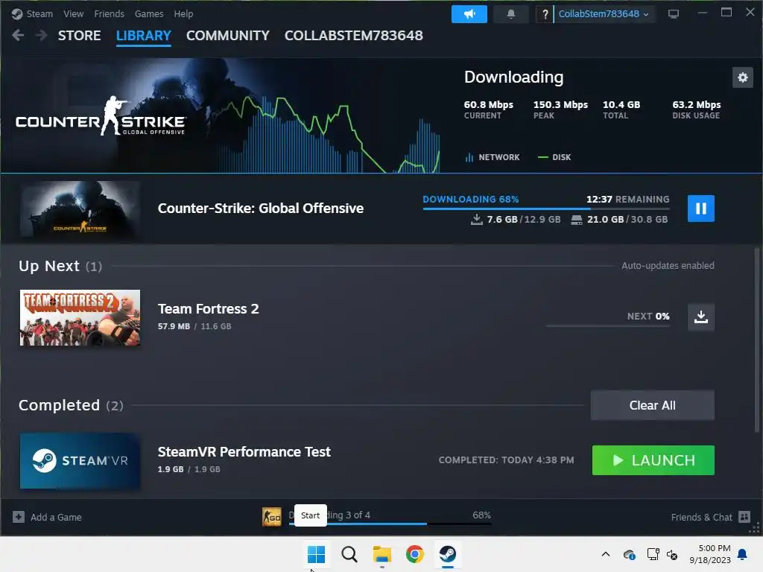Open download settings gear icon
This screenshot has height=572, width=763.
[x=743, y=77]
